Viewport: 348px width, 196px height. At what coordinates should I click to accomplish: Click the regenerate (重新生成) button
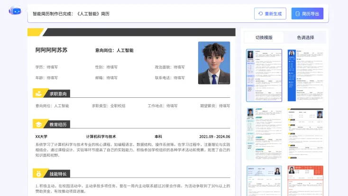click(270, 14)
